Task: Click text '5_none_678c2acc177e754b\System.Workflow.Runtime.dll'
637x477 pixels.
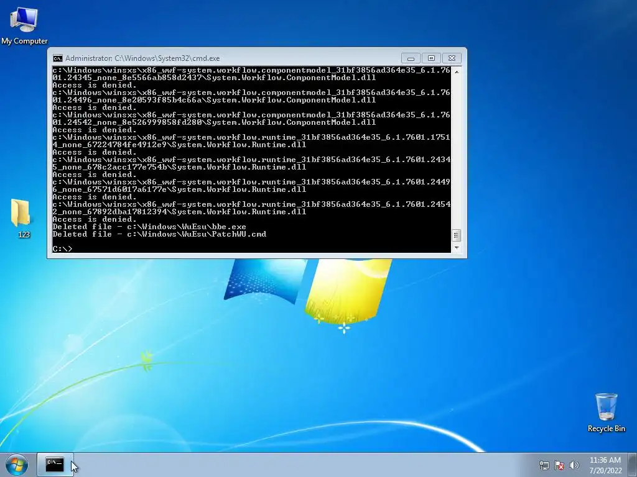Action: click(179, 167)
